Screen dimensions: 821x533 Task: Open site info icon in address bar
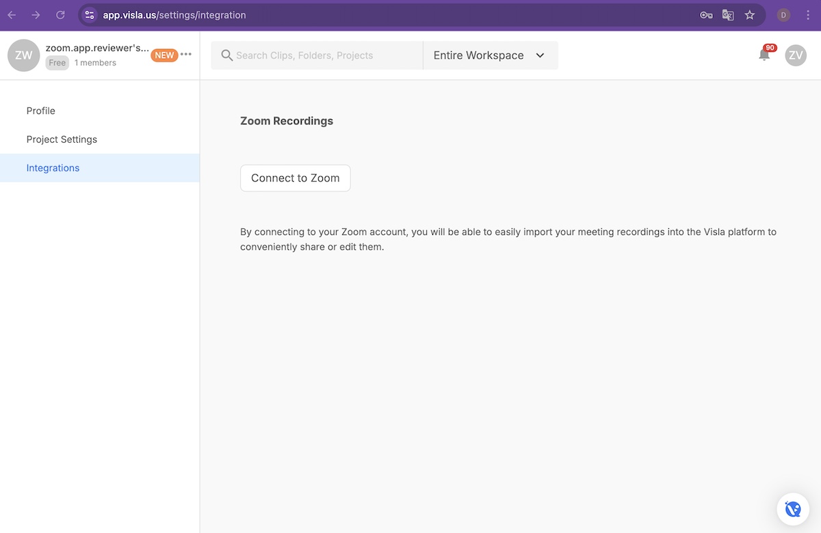pos(90,15)
